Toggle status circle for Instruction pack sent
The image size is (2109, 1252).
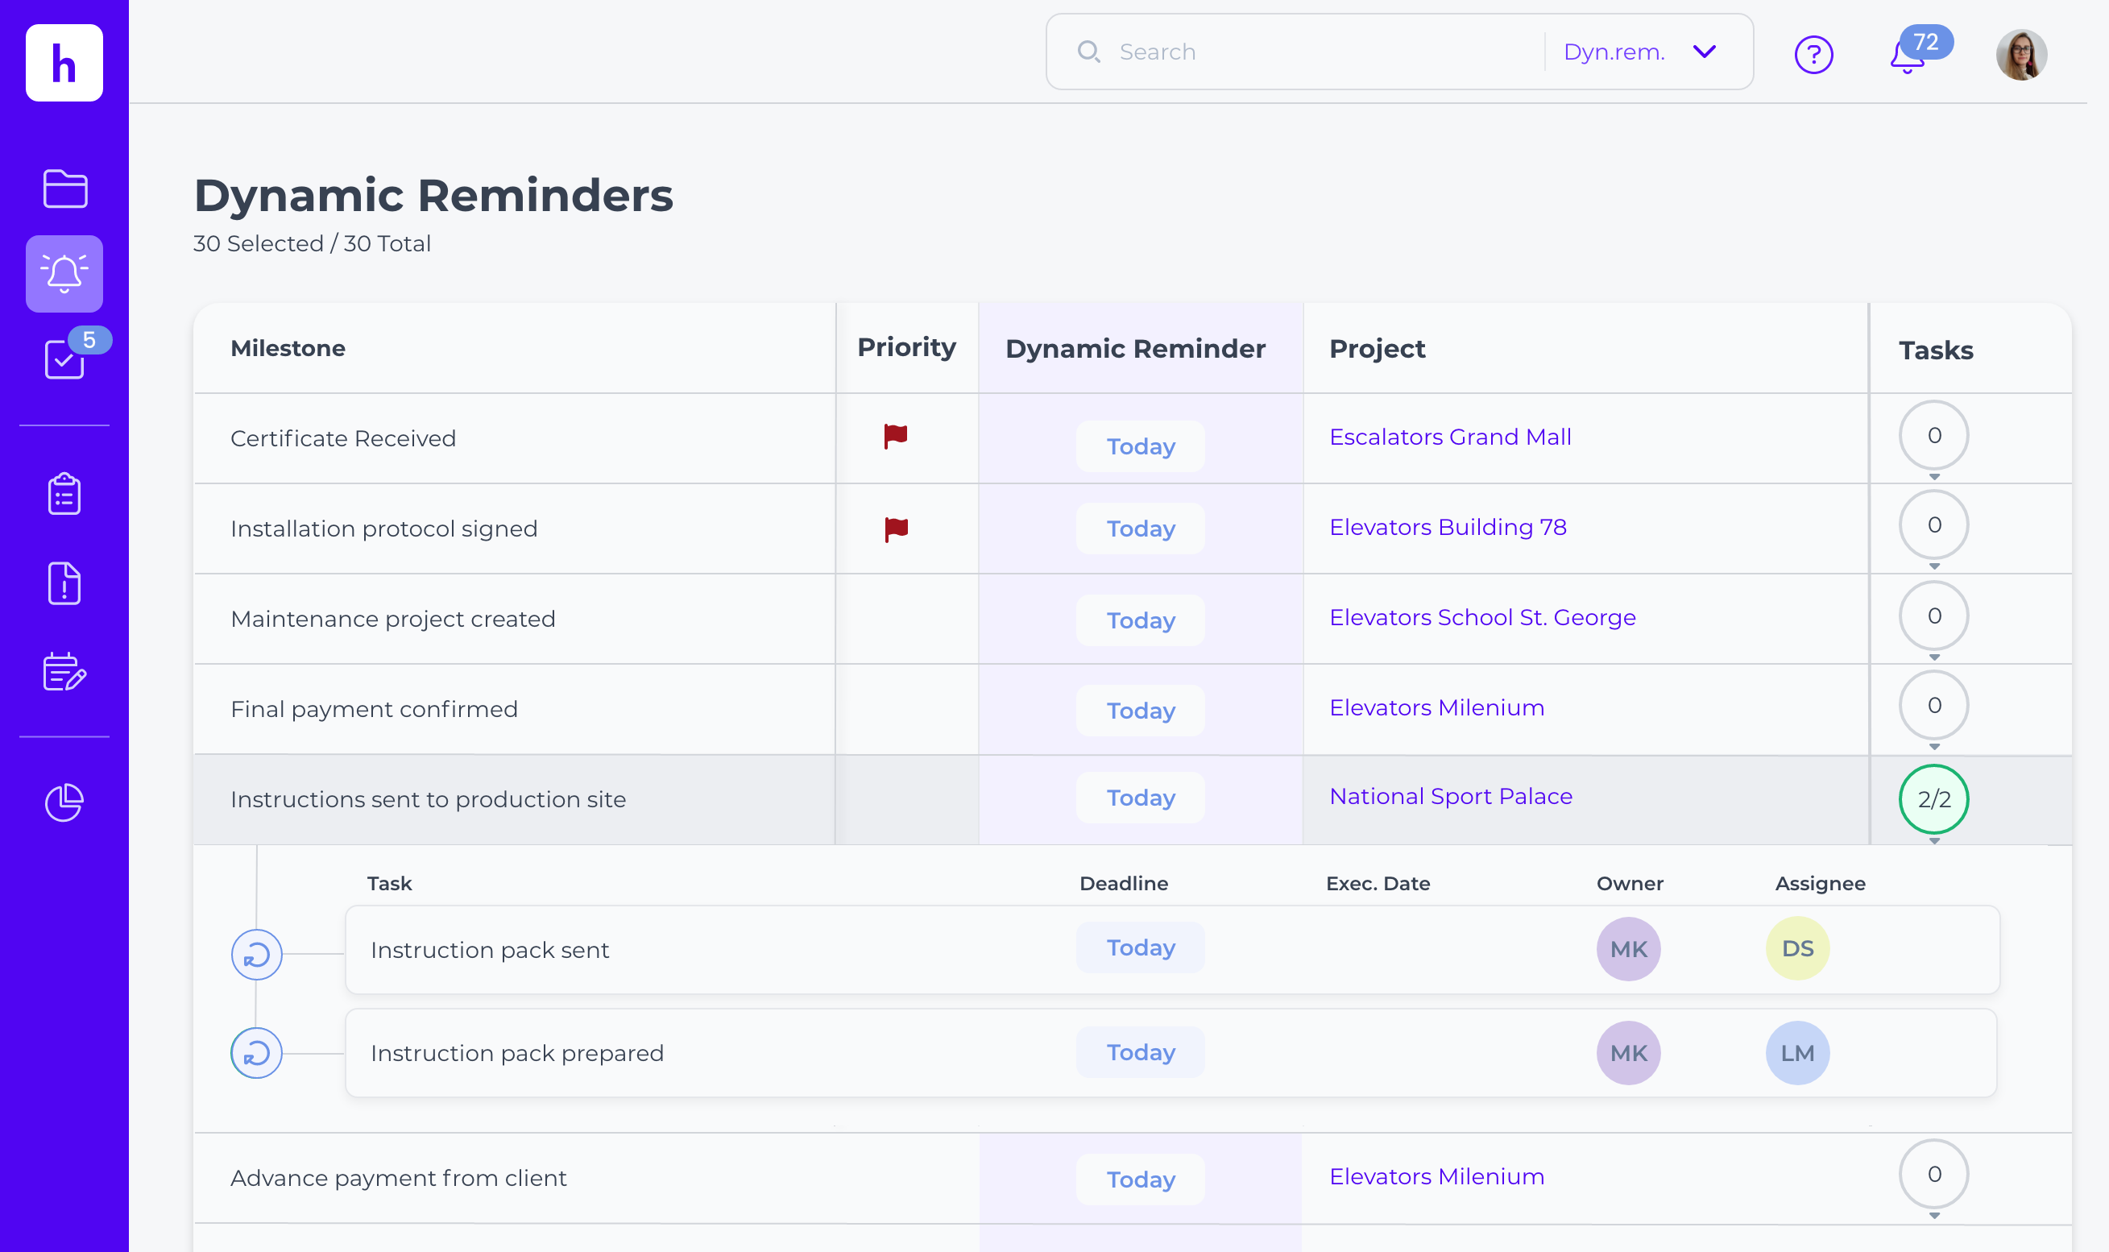pos(256,954)
